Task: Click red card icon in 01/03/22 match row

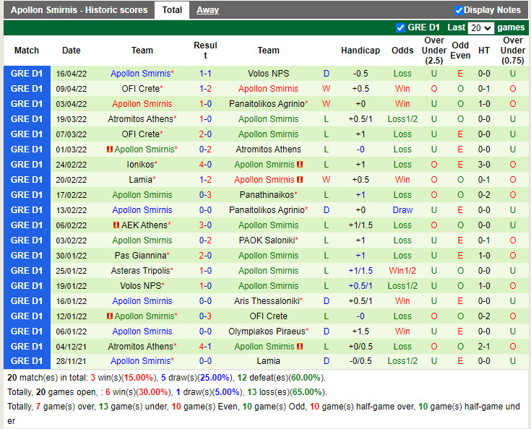Action: (110, 149)
